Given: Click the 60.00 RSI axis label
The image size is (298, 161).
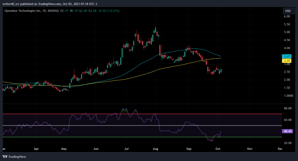Looking at the screenshot, I should 288,120.
